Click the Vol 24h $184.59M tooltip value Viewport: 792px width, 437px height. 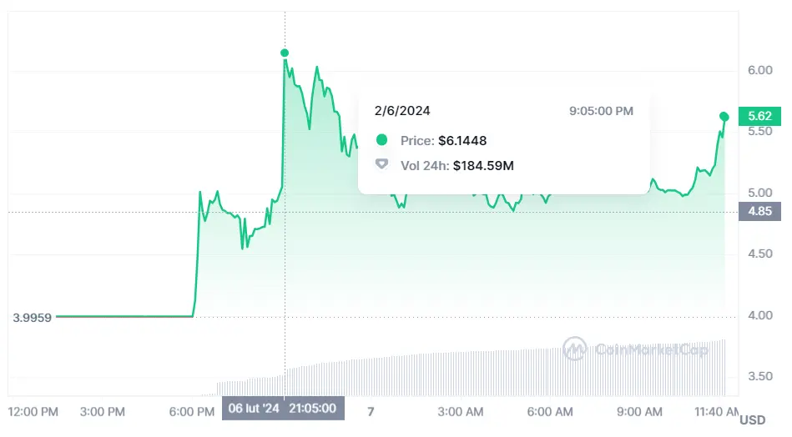pos(483,165)
